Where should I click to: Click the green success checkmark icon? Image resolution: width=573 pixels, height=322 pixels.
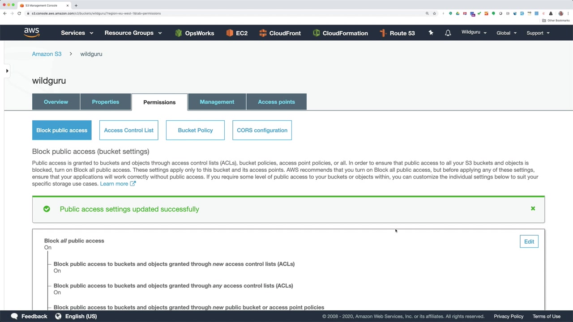tap(47, 209)
